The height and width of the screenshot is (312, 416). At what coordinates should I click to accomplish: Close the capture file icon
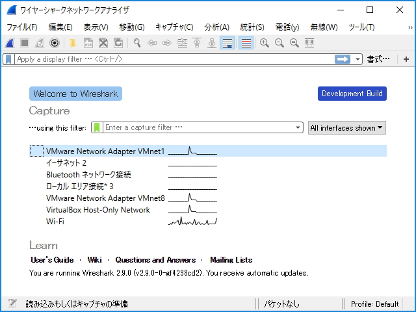pos(103,43)
